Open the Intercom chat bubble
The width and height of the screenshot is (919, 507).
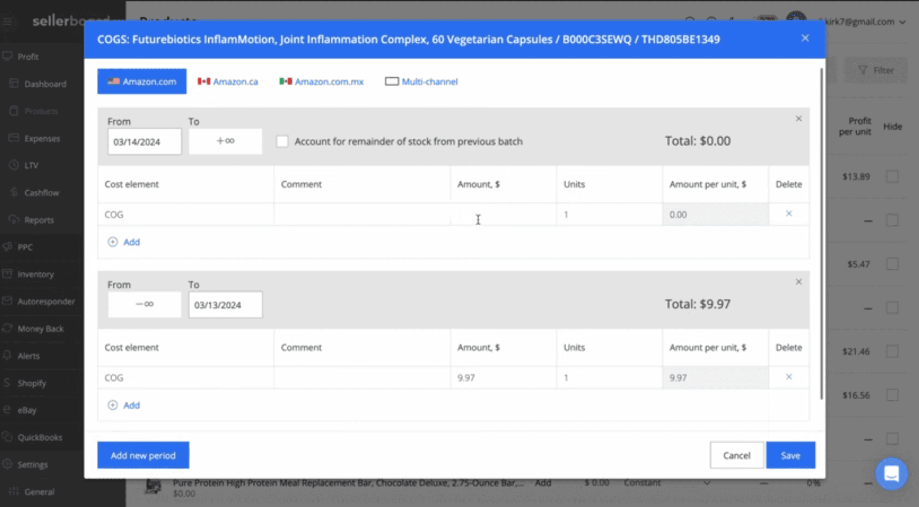(892, 473)
